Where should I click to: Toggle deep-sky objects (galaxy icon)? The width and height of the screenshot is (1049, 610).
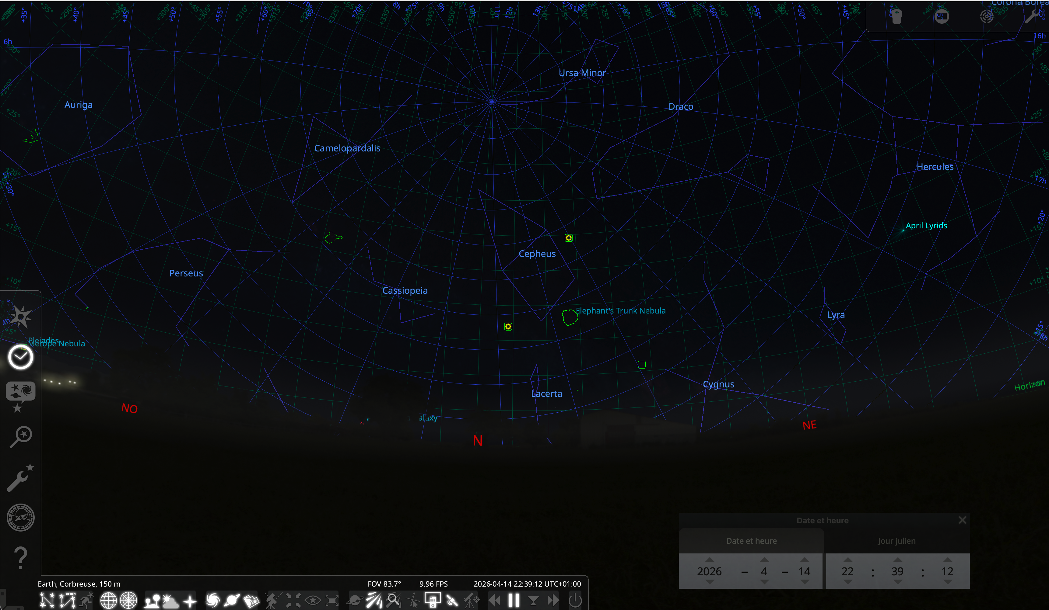point(213,601)
